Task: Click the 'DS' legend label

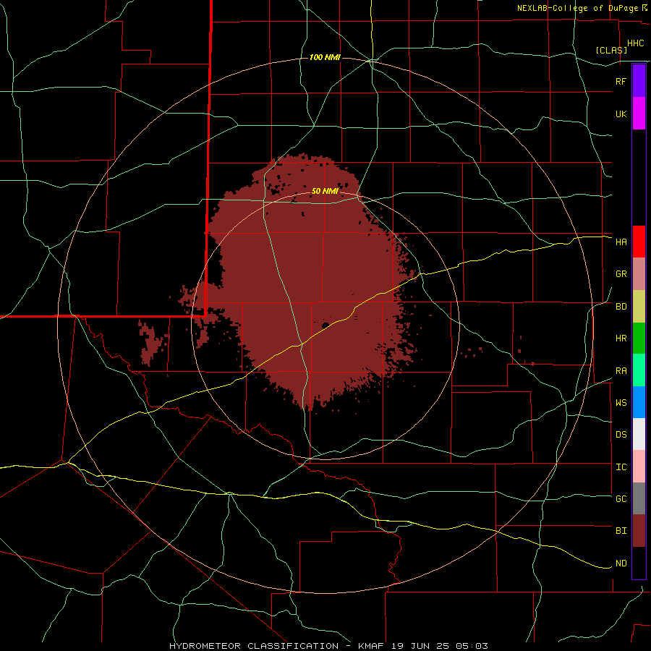Action: [621, 435]
